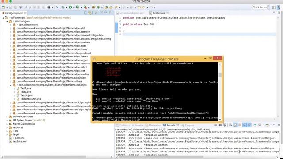The height and width of the screenshot is (159, 283).
Task: Click Remove All Terminated Launches in Console
Action: point(225,125)
